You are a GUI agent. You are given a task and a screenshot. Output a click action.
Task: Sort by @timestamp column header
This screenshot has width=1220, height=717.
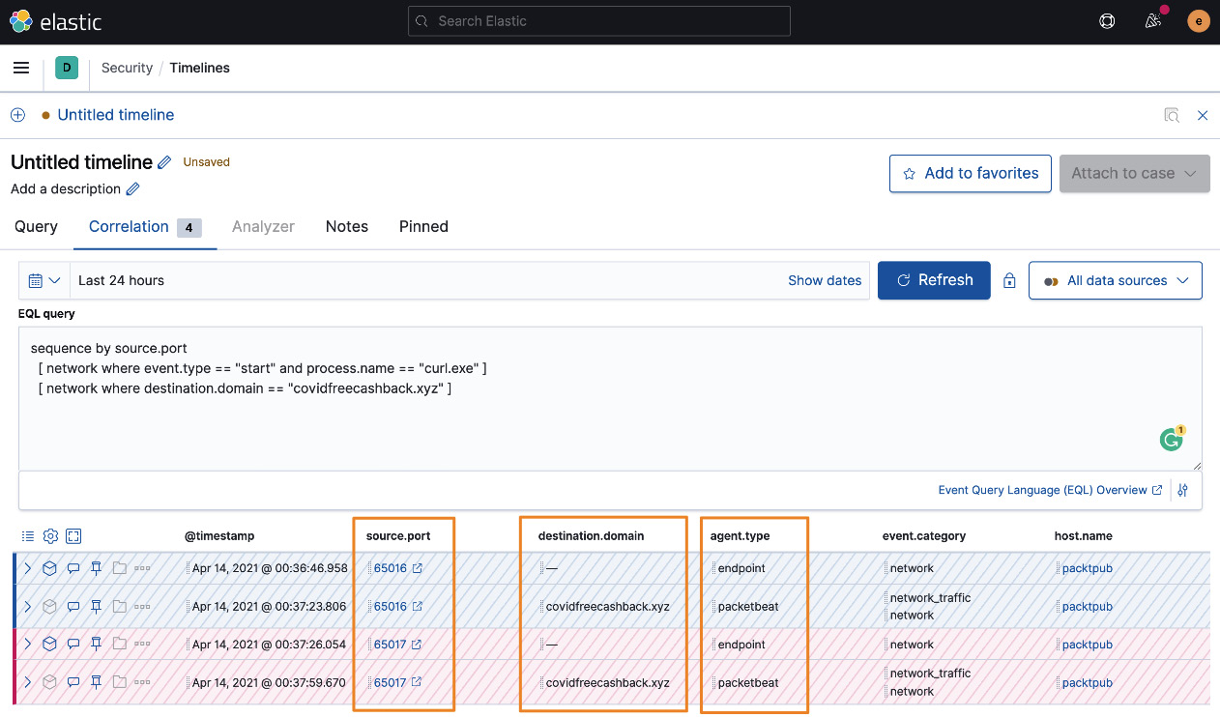pyautogui.click(x=219, y=535)
